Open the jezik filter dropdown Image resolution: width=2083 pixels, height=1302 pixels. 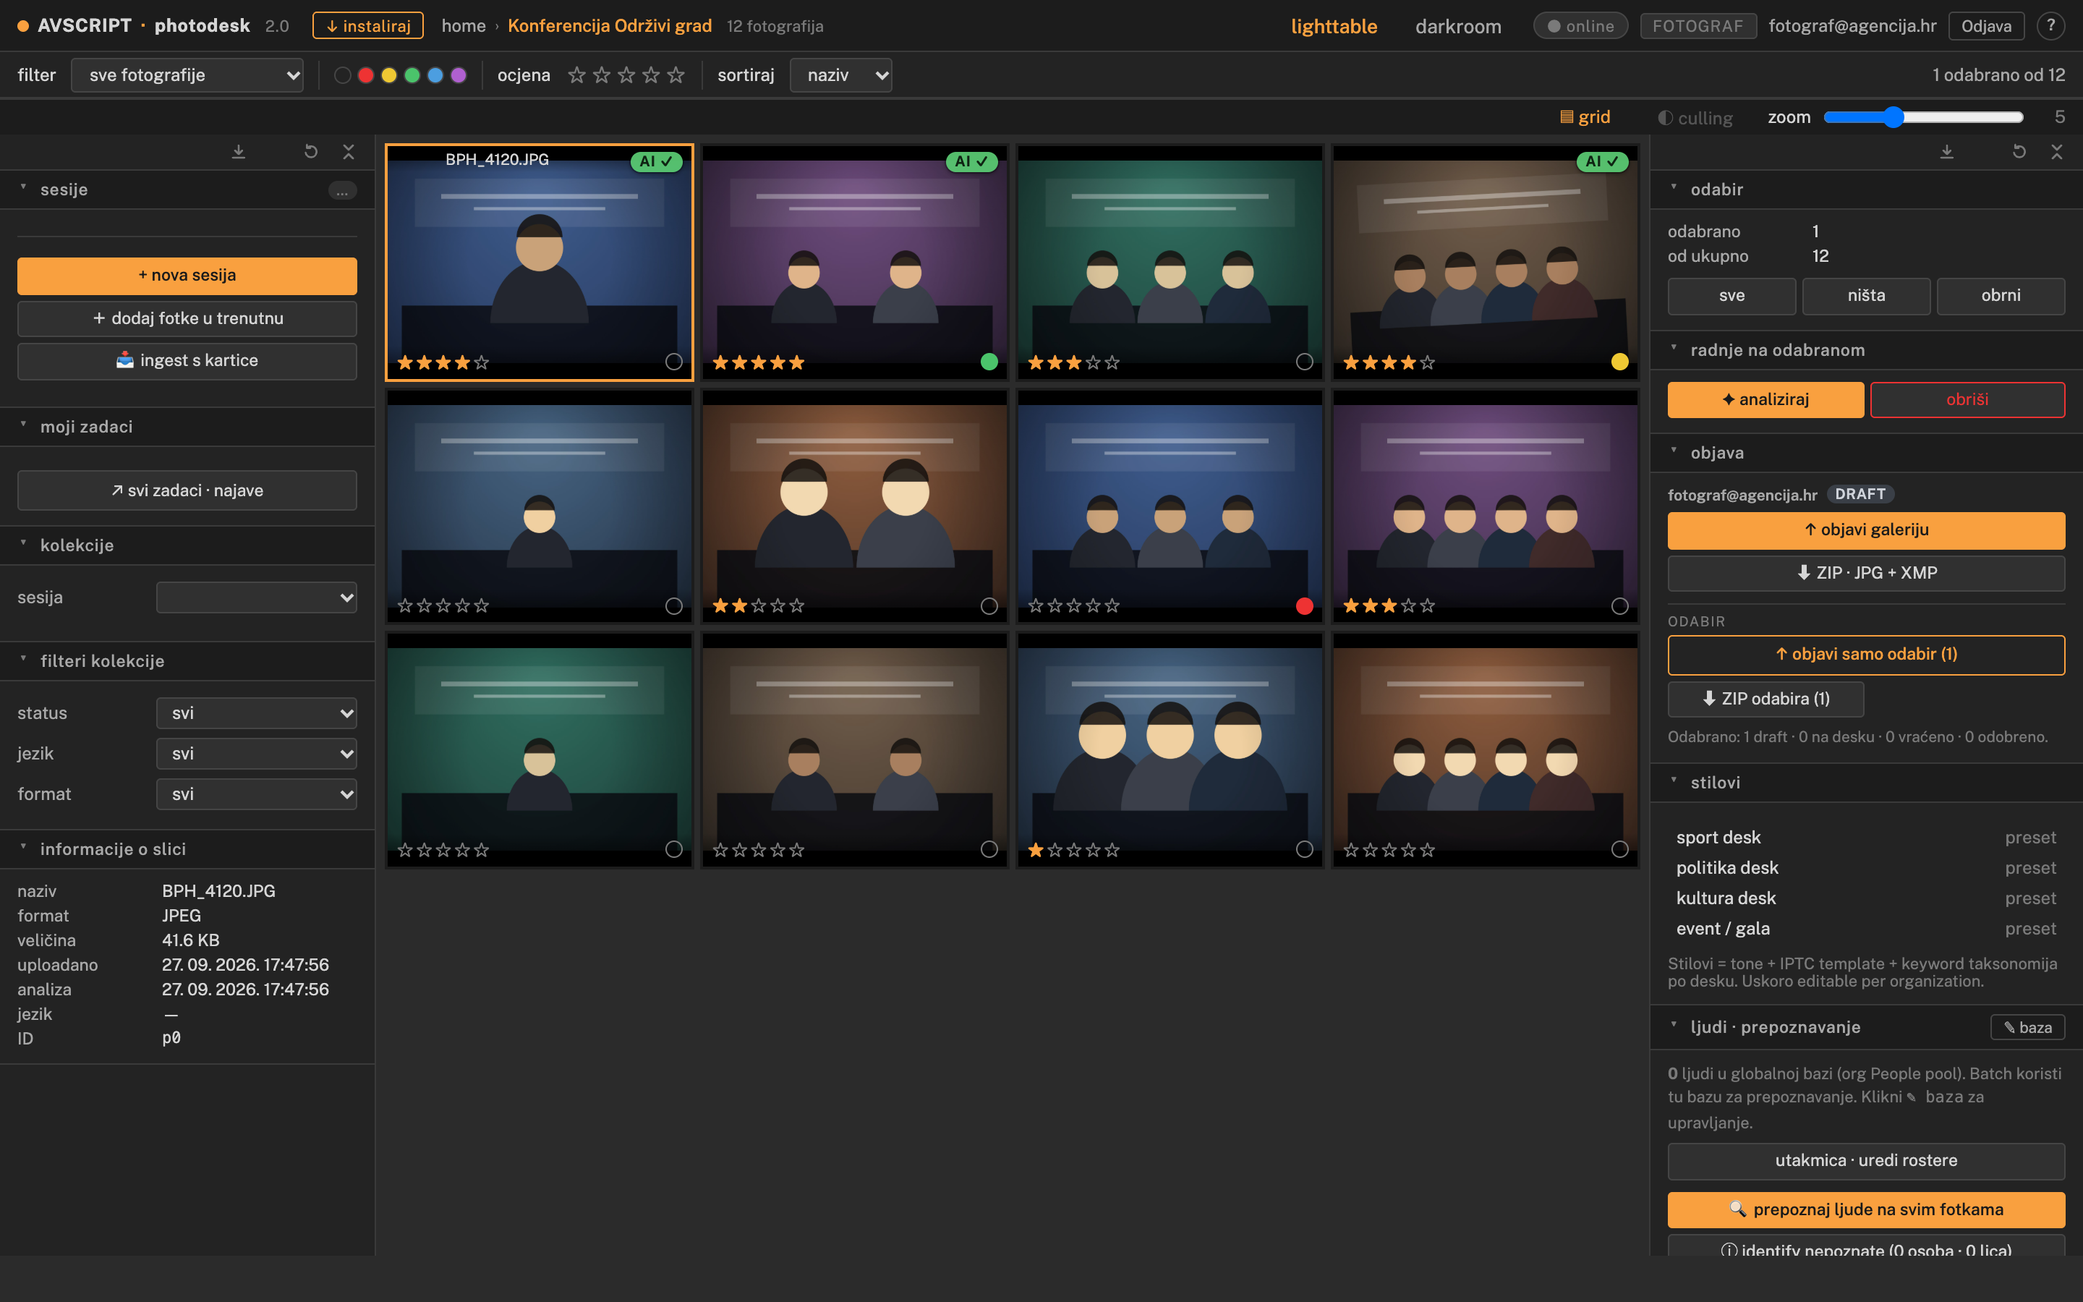click(257, 754)
